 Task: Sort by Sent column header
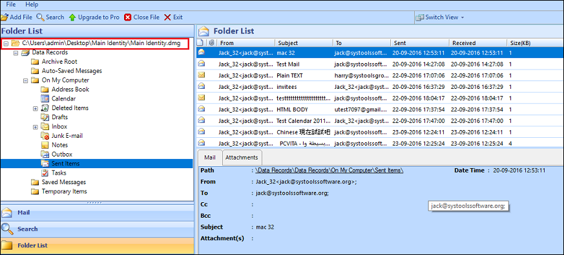point(420,43)
